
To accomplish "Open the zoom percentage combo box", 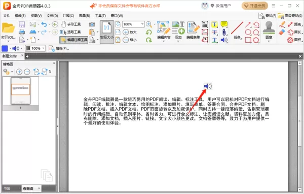I will coord(133,24).
